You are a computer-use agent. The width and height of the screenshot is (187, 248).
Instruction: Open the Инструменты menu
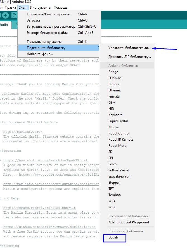(x=41, y=8)
